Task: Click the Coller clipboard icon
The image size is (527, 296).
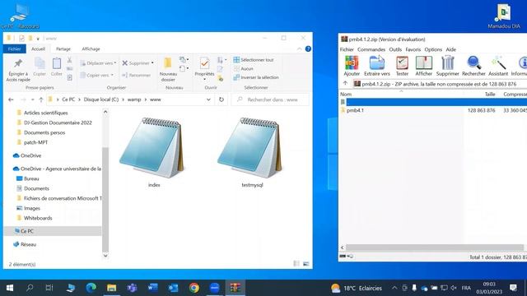Action: [57, 63]
